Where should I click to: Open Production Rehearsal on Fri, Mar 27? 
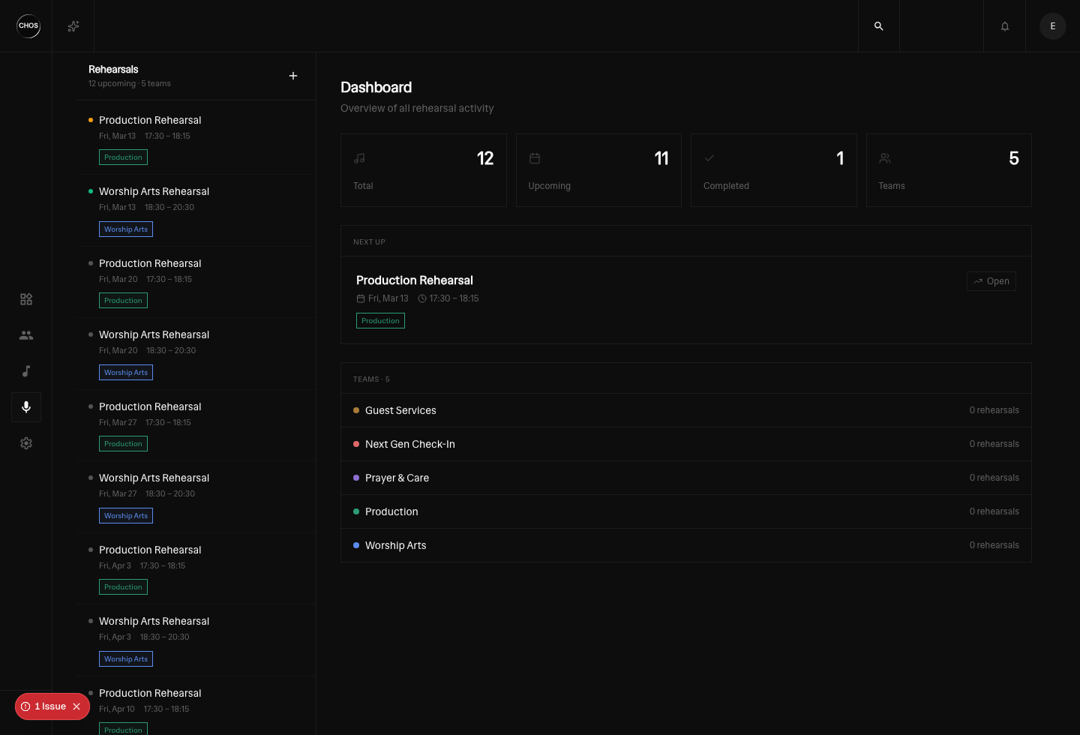[196, 425]
